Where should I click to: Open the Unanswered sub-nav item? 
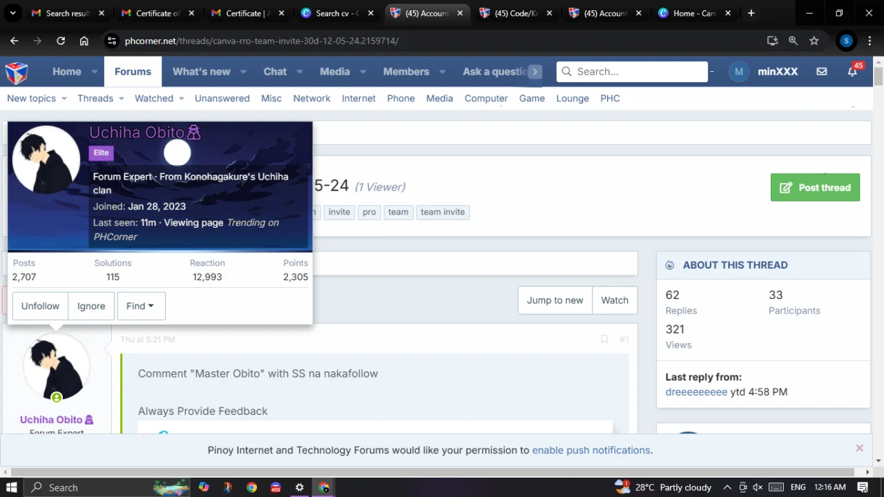click(222, 99)
